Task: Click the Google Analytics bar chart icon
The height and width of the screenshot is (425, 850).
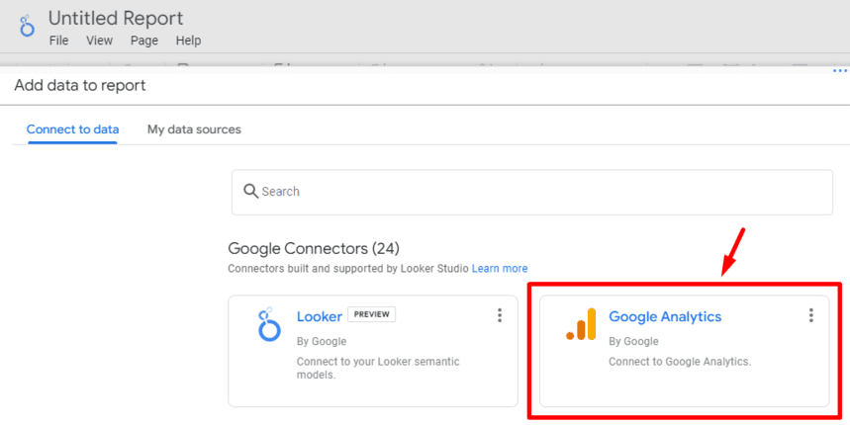Action: (x=581, y=324)
